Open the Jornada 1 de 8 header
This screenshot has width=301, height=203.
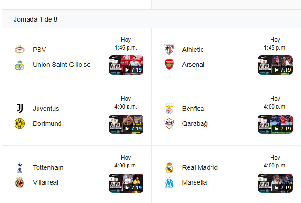tap(151, 19)
